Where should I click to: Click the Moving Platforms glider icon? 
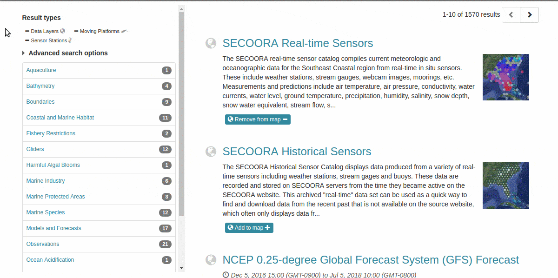124,31
